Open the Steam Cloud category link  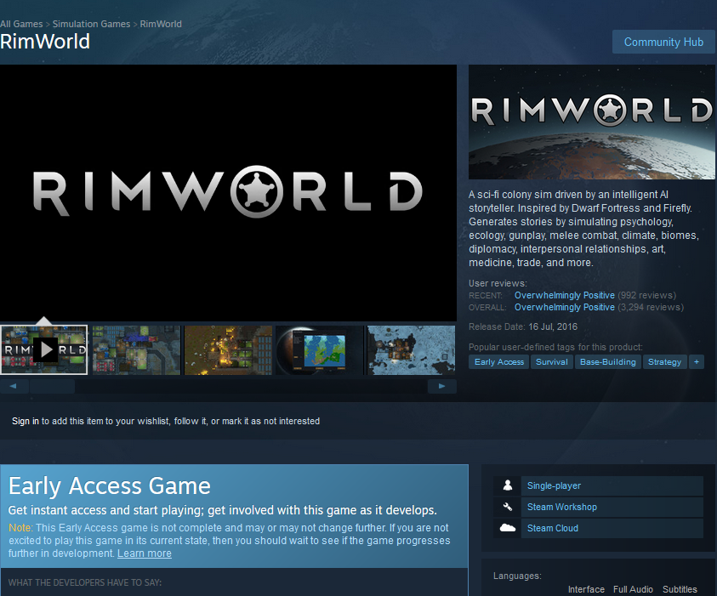[612, 528]
